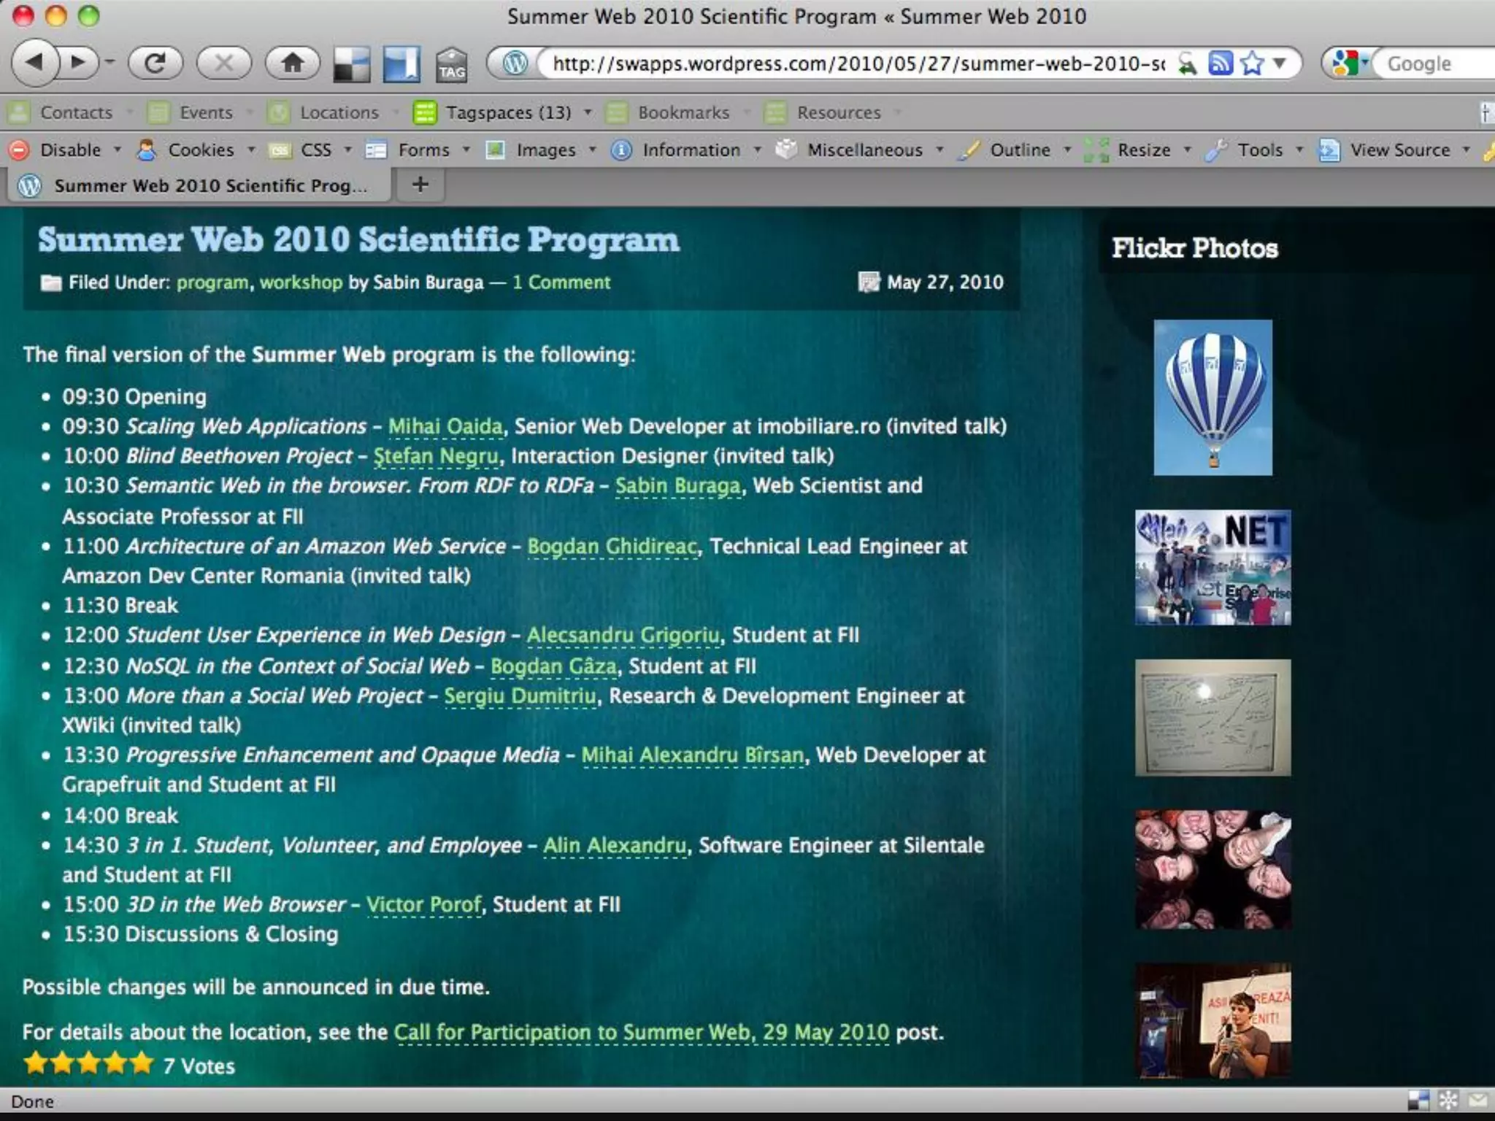Open new tab with plus button
The image size is (1495, 1121).
point(420,184)
